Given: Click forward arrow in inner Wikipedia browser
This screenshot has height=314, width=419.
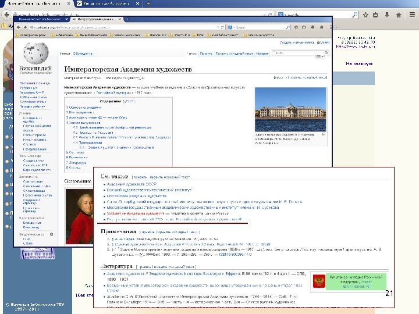Looking at the screenshot, I should (x=25, y=27).
